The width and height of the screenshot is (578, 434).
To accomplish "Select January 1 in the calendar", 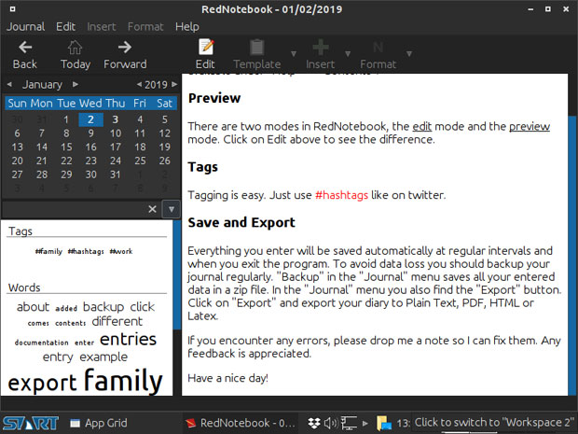I will tap(66, 119).
